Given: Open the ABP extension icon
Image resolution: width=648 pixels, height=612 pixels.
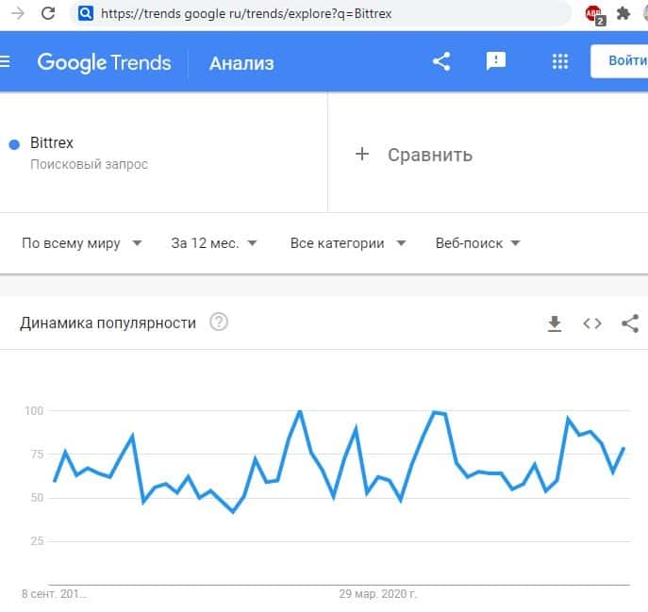Looking at the screenshot, I should click(x=594, y=13).
